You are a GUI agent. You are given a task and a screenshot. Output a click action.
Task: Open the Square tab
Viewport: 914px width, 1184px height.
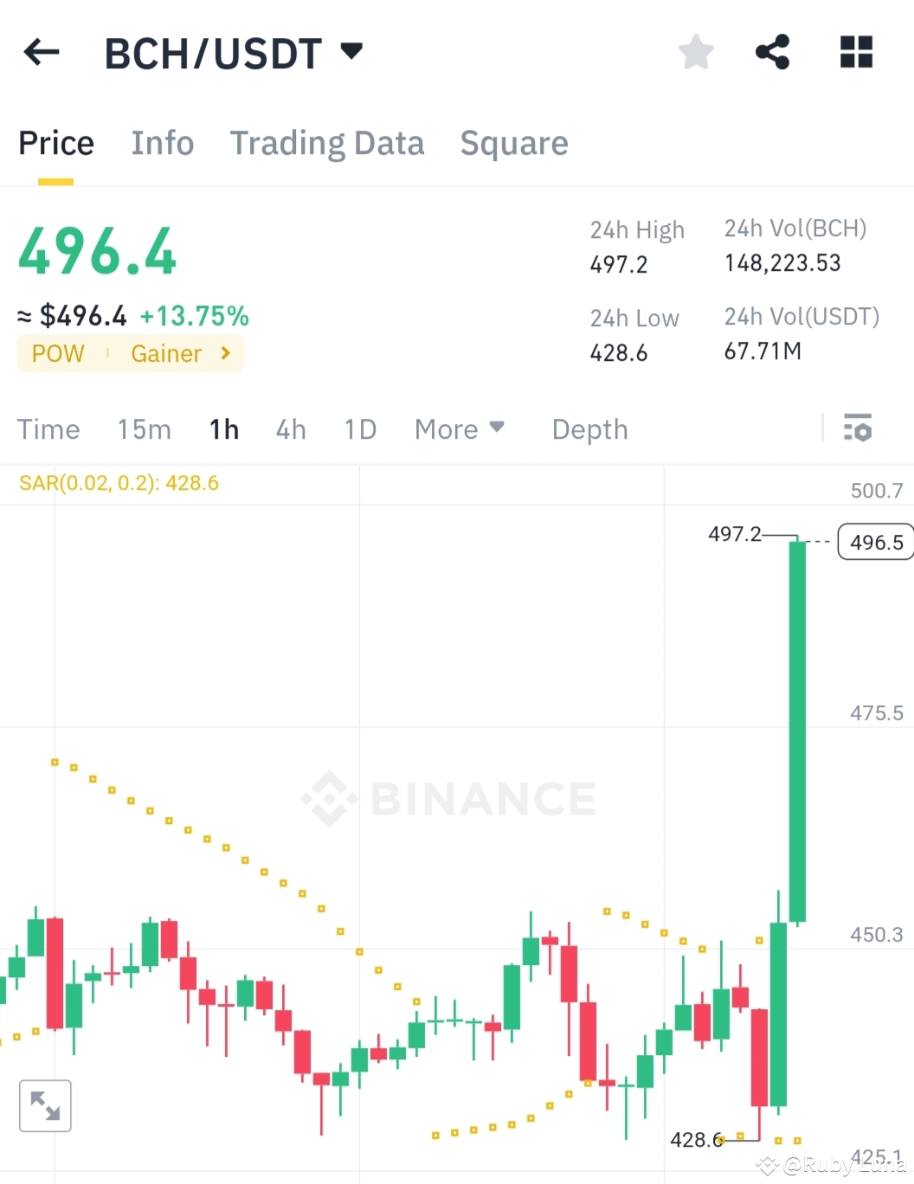coord(514,143)
